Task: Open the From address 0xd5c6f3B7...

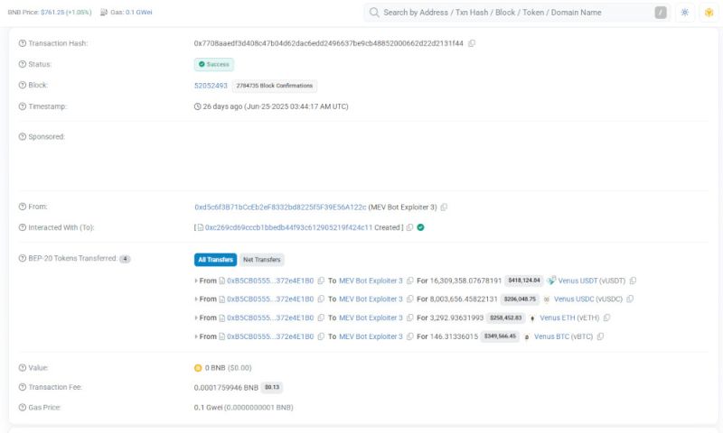Action: click(x=280, y=207)
